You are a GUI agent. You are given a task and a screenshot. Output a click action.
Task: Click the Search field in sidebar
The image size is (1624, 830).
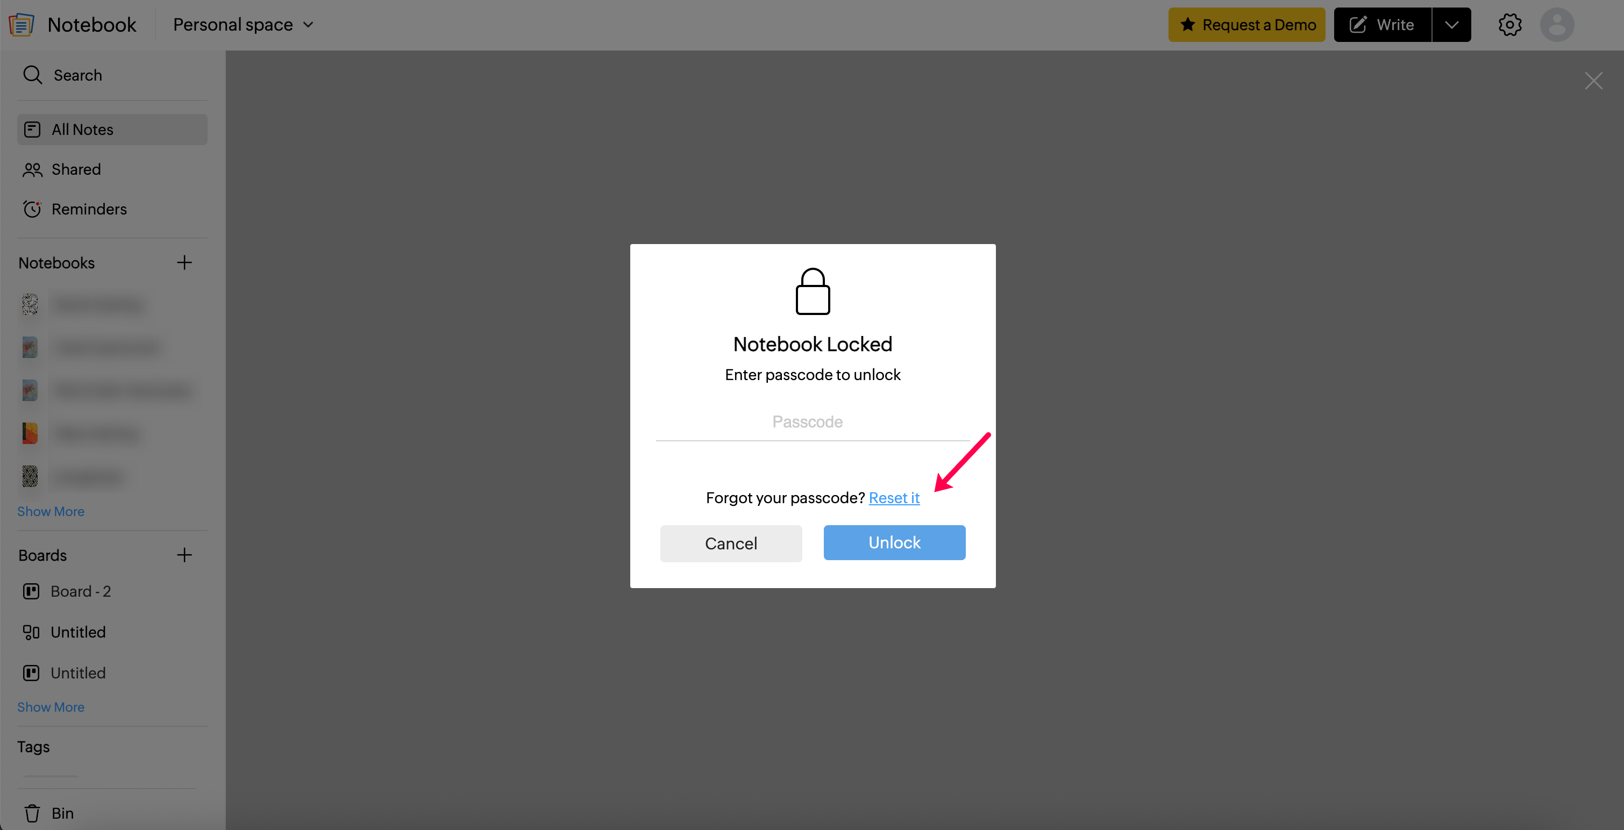click(112, 75)
